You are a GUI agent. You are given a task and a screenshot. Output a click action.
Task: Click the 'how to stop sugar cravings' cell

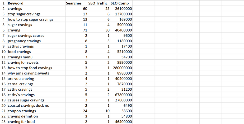point(36,19)
